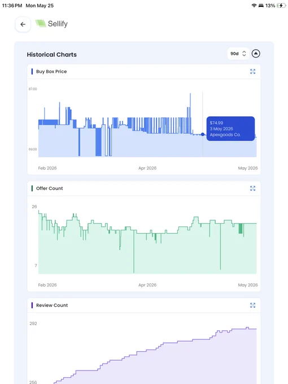Tap the back arrow button

coord(23,24)
